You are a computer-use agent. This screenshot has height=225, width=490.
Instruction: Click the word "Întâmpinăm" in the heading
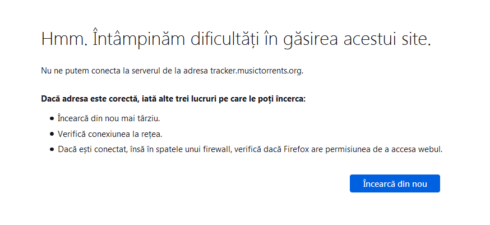[x=138, y=40]
